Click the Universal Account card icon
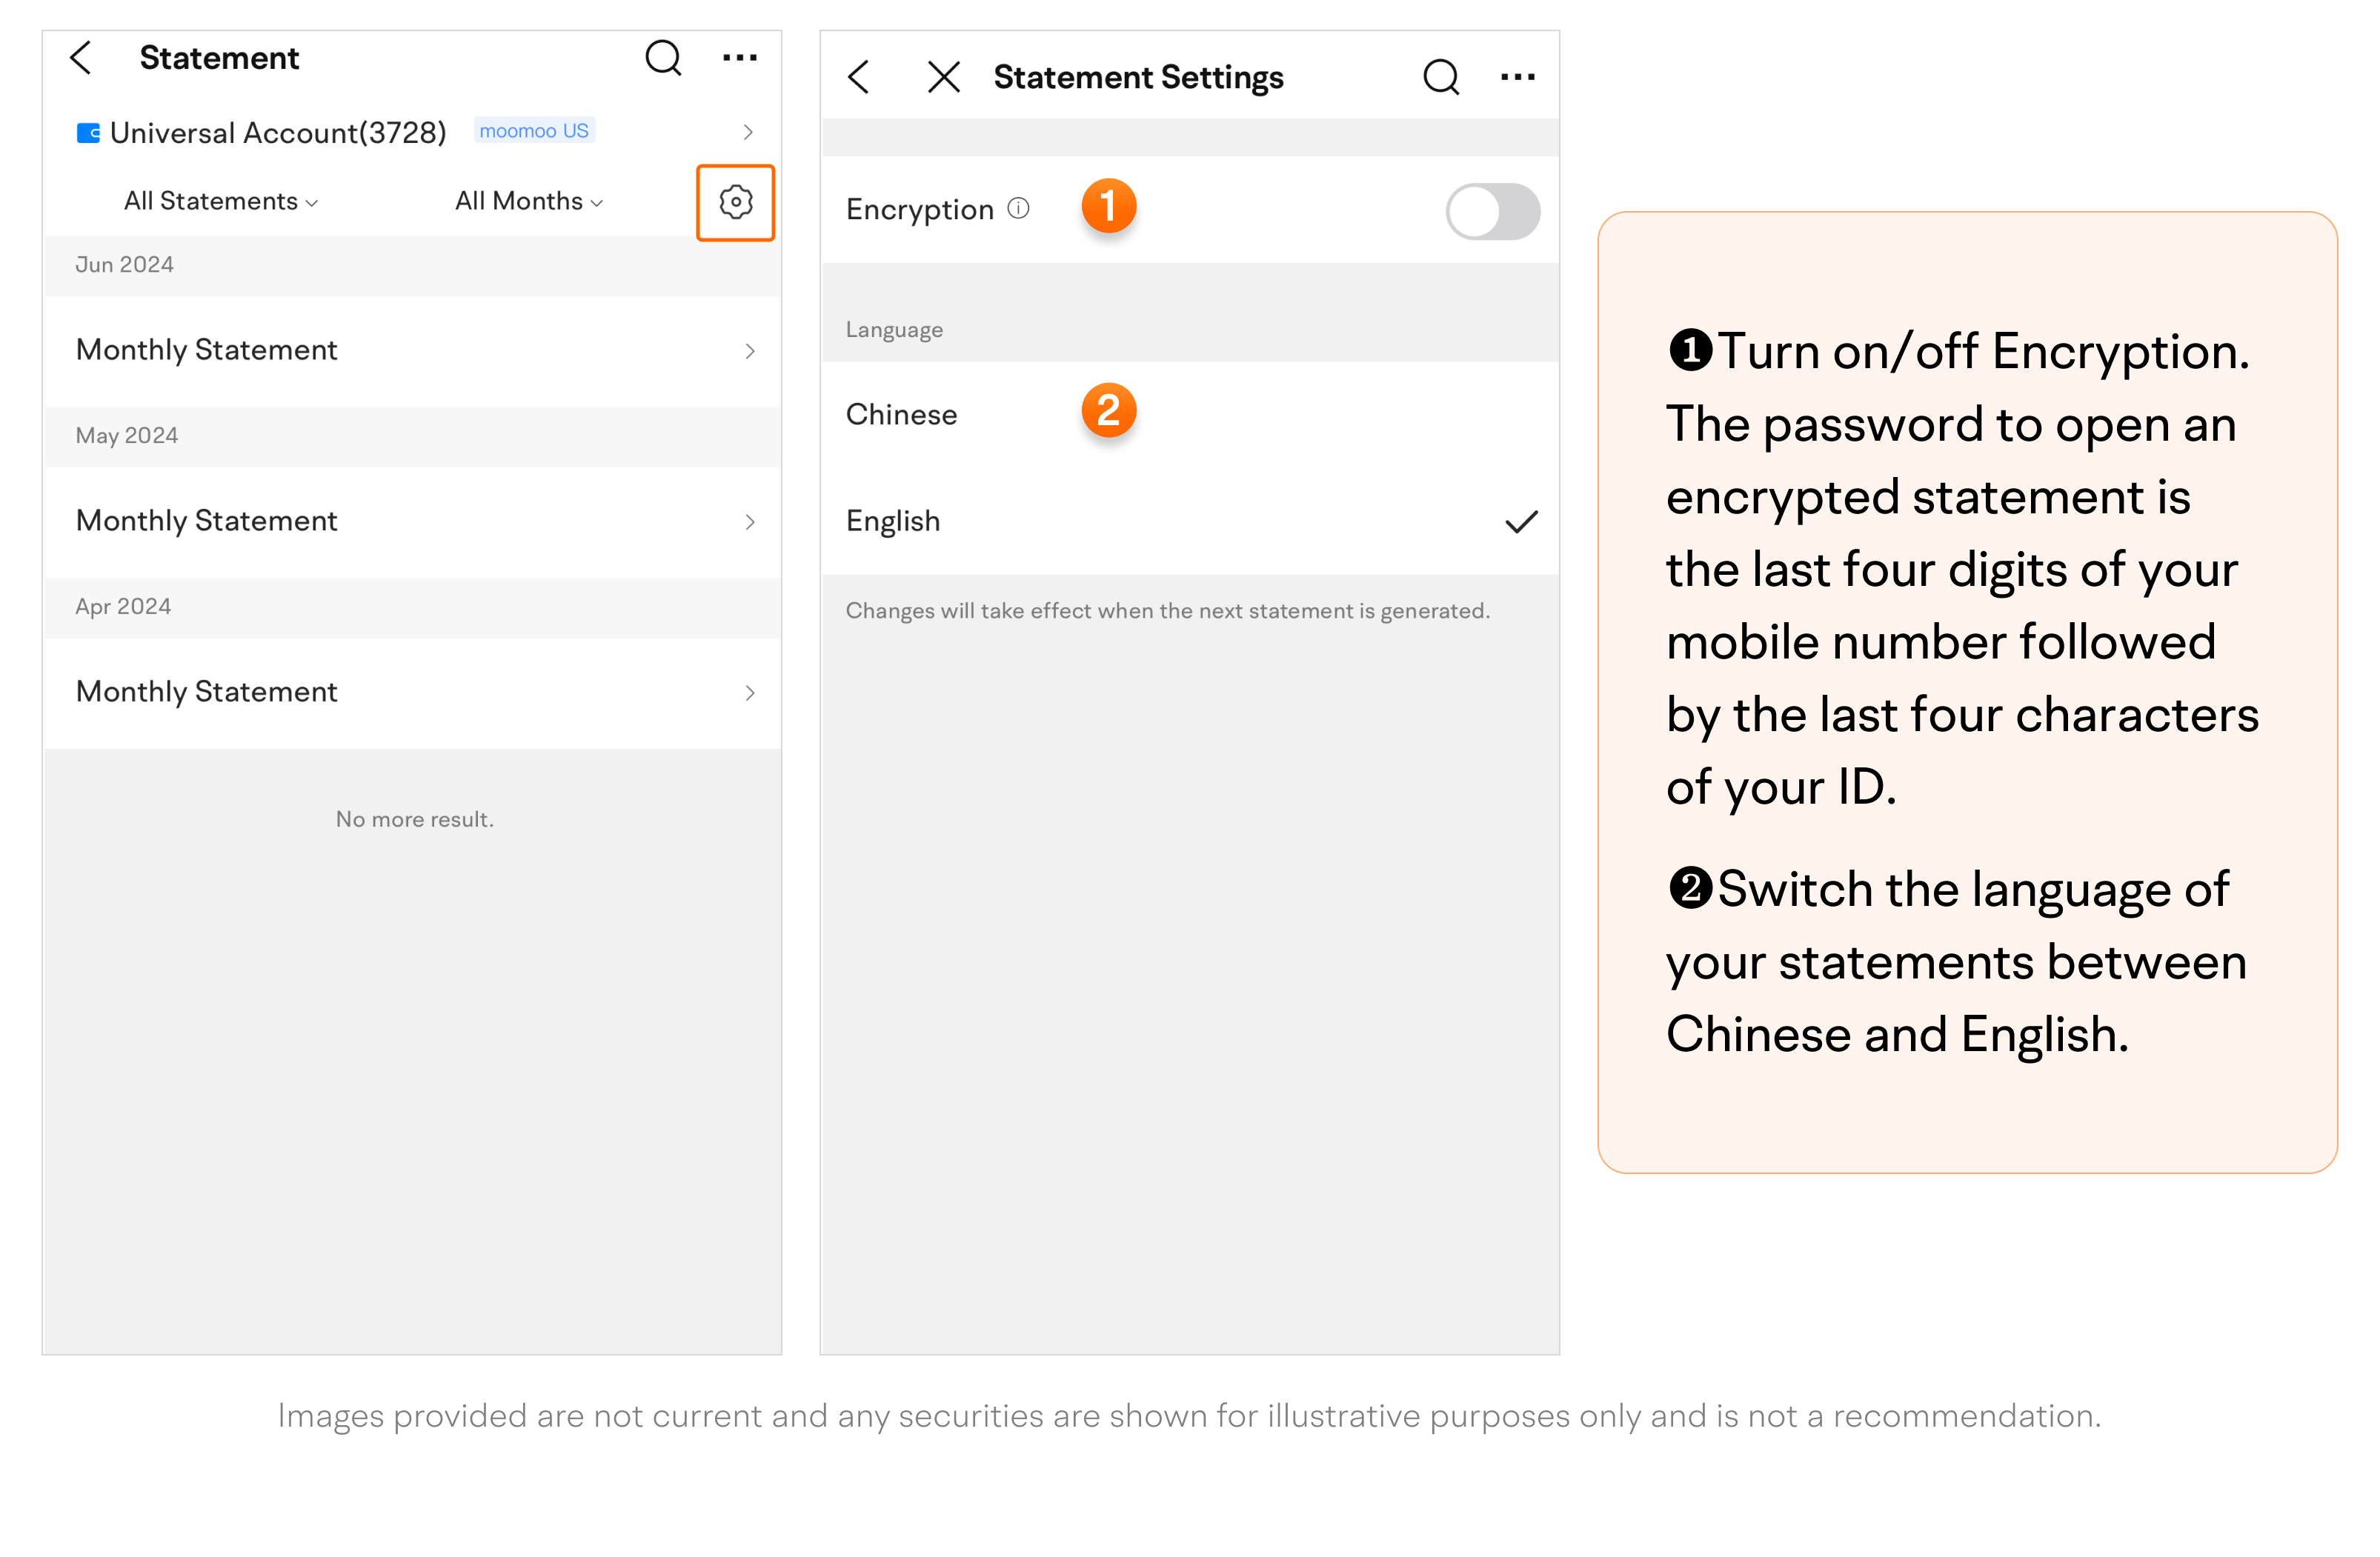The height and width of the screenshot is (1557, 2380). point(88,133)
